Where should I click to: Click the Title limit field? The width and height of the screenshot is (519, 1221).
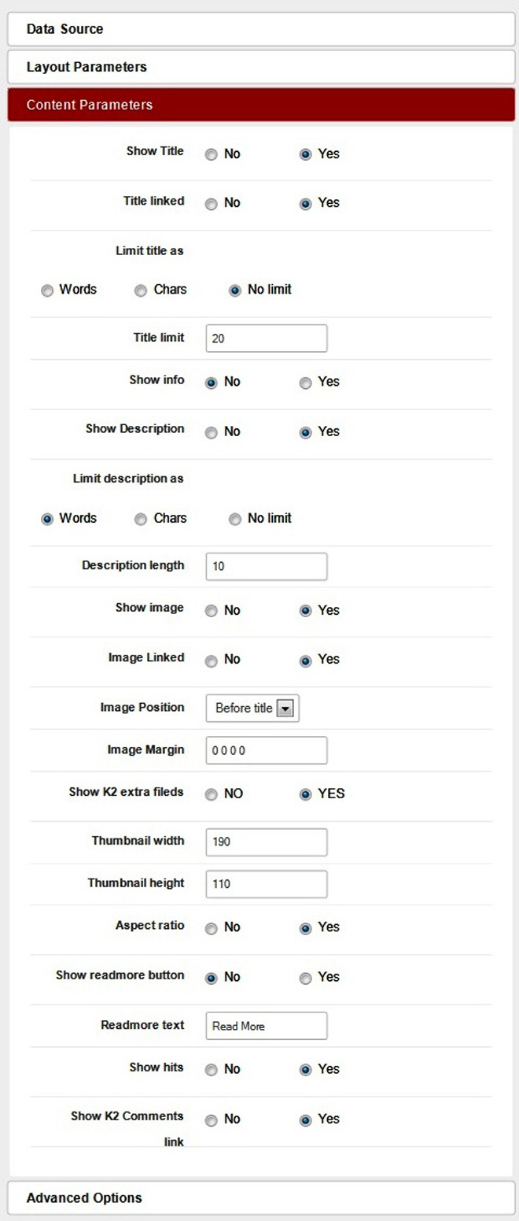(x=266, y=339)
